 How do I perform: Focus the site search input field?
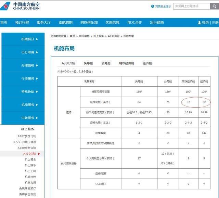click(x=192, y=6)
